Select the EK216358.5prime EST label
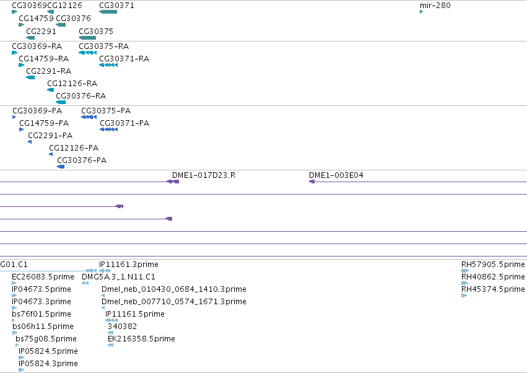The height and width of the screenshot is (373, 527). click(141, 339)
